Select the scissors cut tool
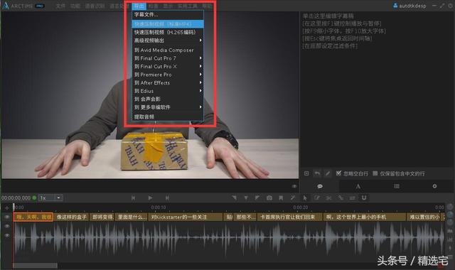Viewport: 455px width, 270px height. pos(328,198)
